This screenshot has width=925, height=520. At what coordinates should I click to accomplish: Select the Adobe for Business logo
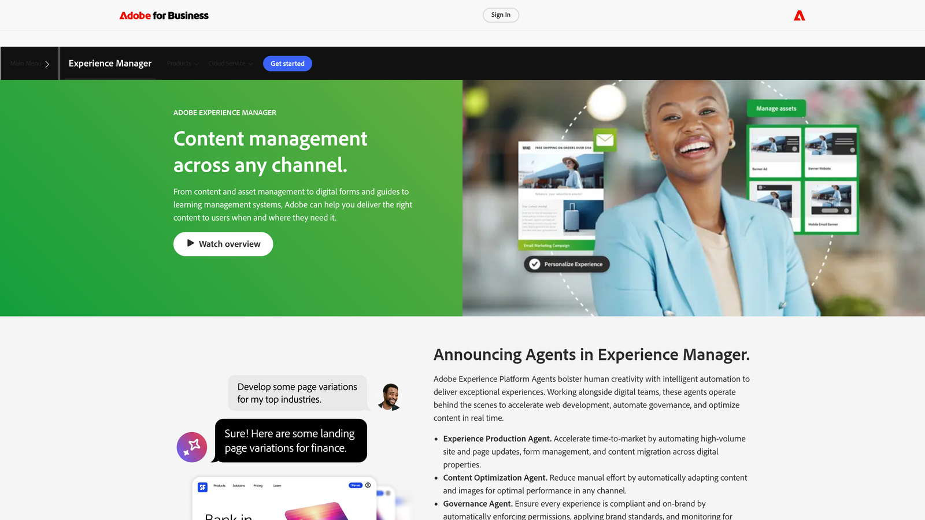tap(164, 15)
